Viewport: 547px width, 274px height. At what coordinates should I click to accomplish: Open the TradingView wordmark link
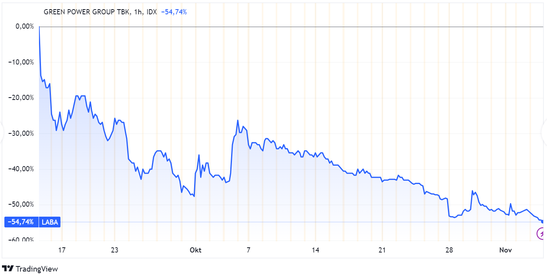tap(37, 269)
